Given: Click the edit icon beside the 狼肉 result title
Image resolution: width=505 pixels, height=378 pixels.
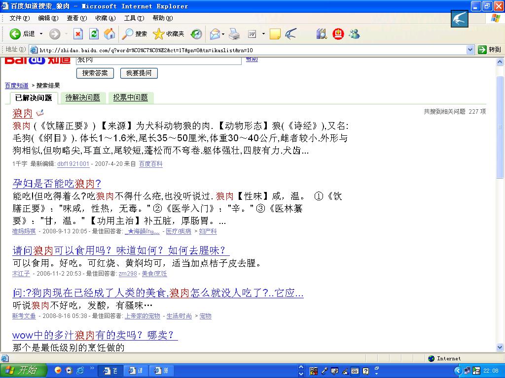Looking at the screenshot, I should [39, 113].
